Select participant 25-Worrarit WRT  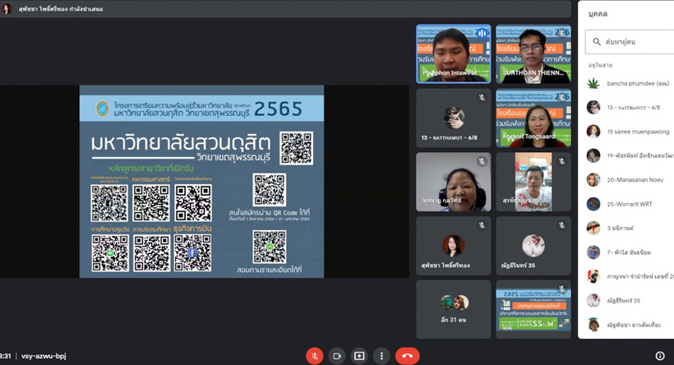click(630, 204)
